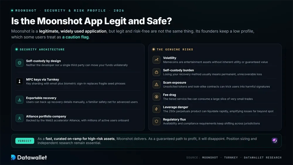Screen dimensions: 293x165
Task: Click the green dot before MOONSHOT header
Action: 12,11
